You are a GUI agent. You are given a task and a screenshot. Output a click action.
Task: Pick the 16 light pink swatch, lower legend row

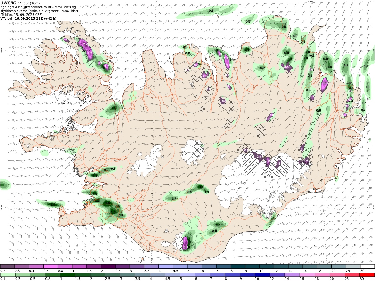tap(307, 275)
